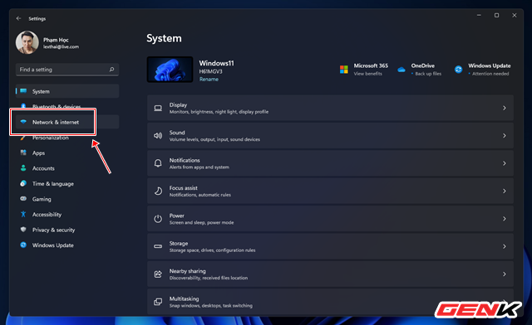Viewport: 532px width, 325px height.
Task: Open OneDrive Back up files link
Action: click(x=428, y=74)
